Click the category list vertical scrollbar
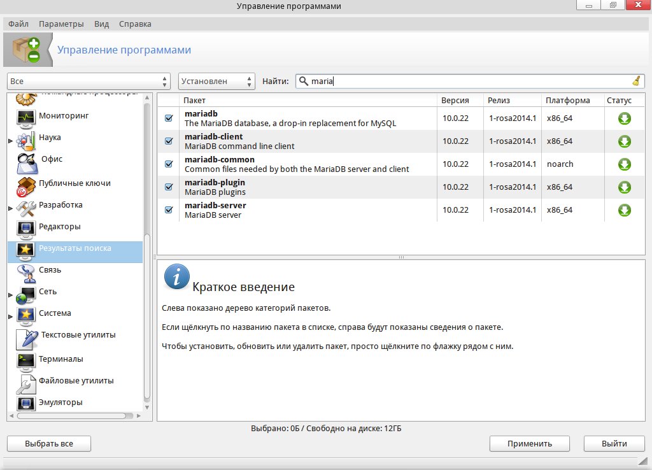Screen dimensions: 652x470 [148, 315]
